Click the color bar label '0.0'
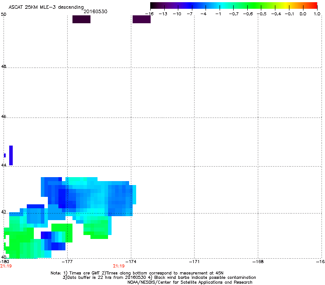The height and width of the screenshot is (285, 325). [x=303, y=14]
